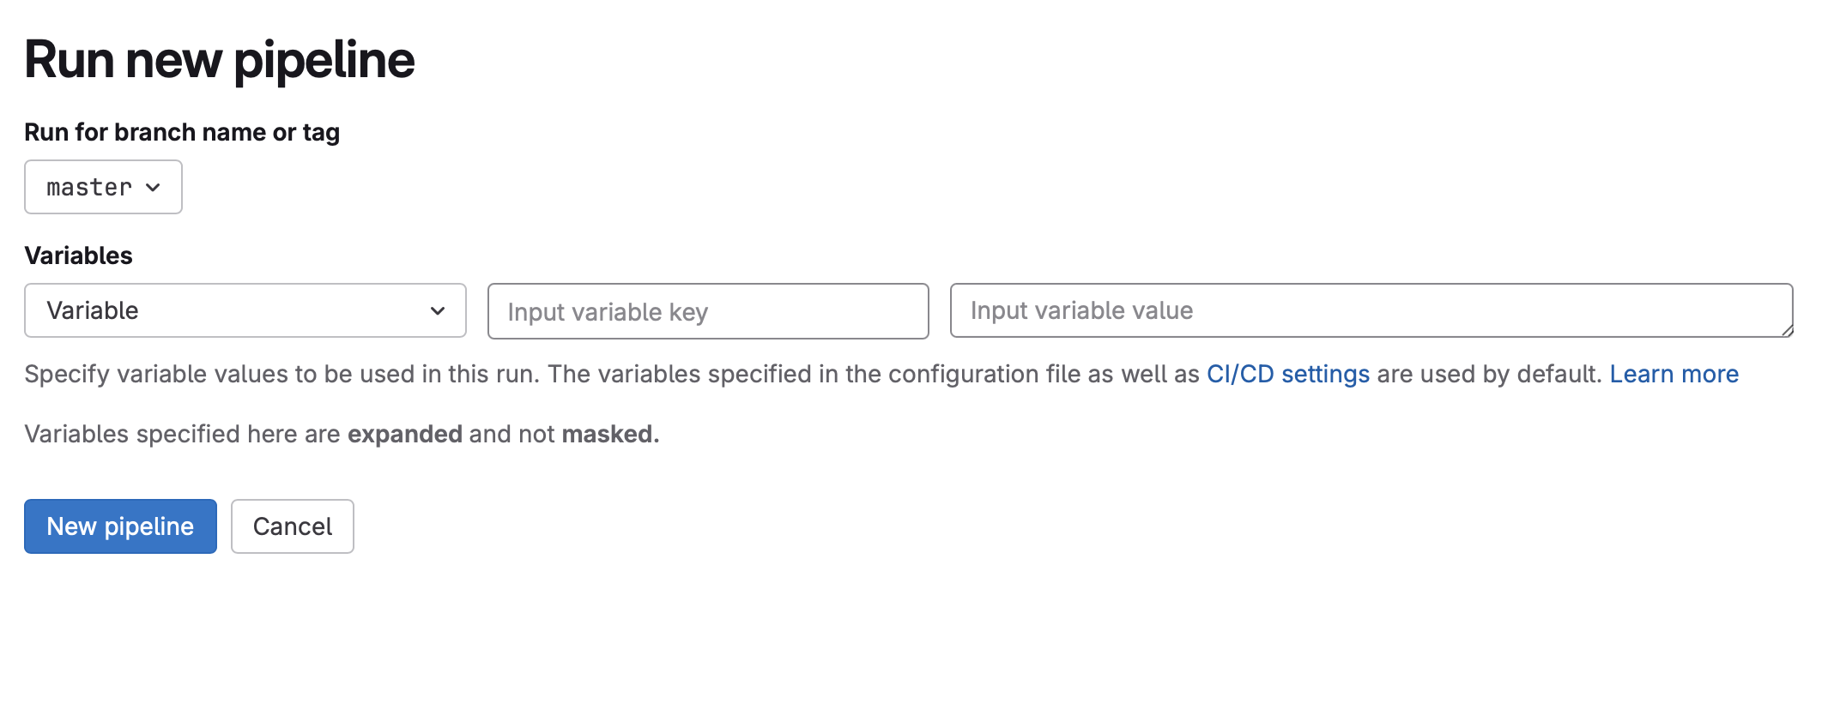Cancel the new pipeline form
The height and width of the screenshot is (715, 1828).
pos(292,526)
